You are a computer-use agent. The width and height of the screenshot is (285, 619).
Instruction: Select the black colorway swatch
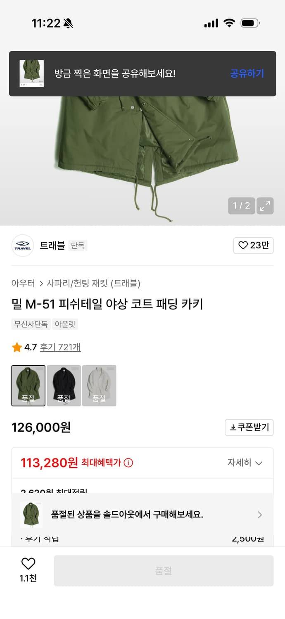coord(64,385)
